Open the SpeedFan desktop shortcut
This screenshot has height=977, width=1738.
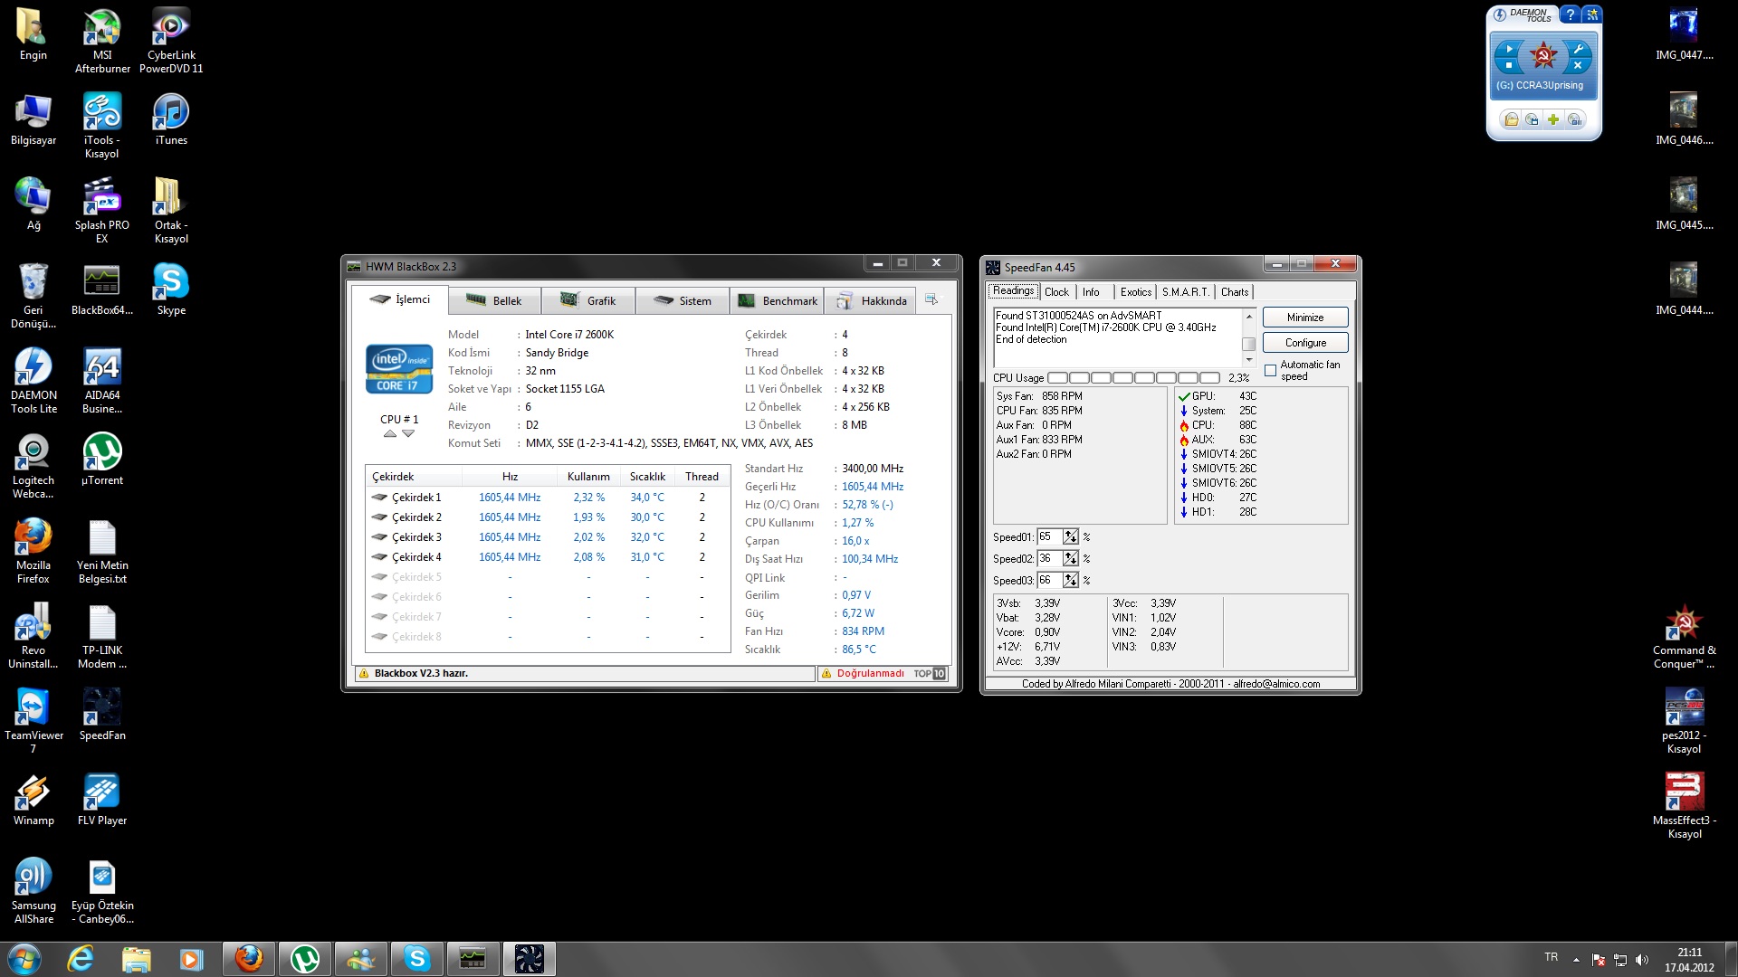pyautogui.click(x=102, y=715)
